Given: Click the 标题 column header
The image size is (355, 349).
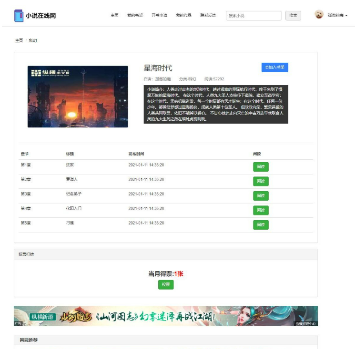Looking at the screenshot, I should coord(70,154).
